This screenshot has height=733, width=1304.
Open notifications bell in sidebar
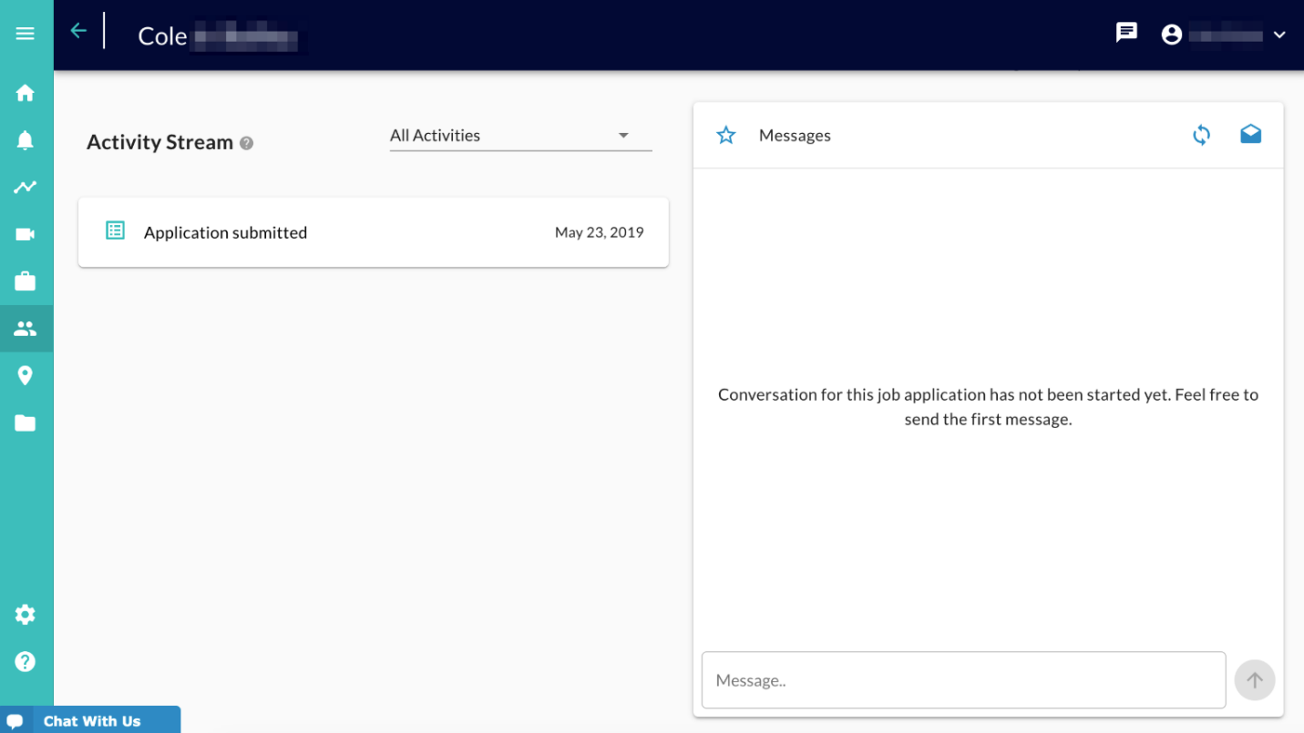tap(25, 140)
